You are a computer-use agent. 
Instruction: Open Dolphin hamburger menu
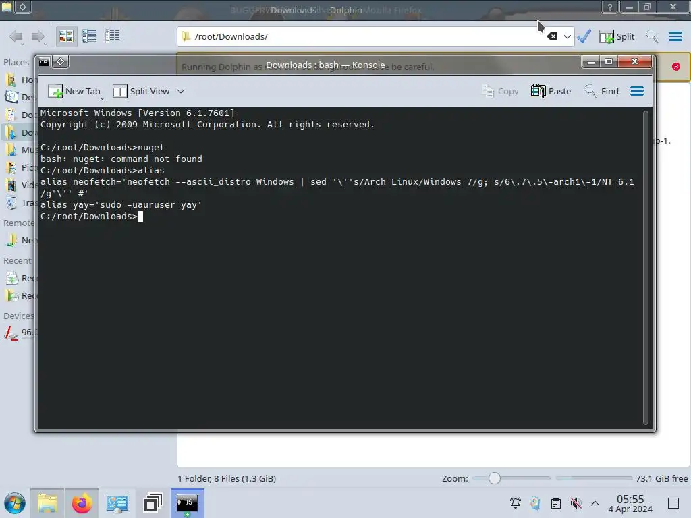click(675, 36)
